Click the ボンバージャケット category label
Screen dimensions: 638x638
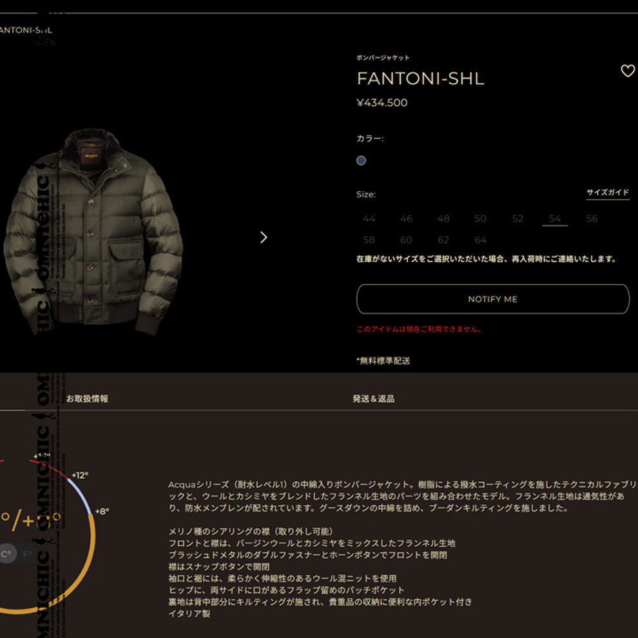click(x=383, y=57)
